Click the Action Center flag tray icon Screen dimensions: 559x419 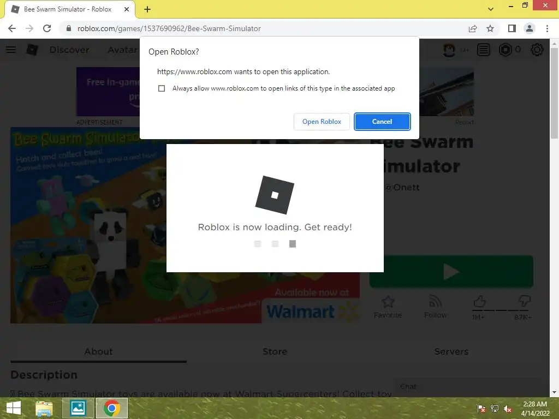click(x=481, y=408)
